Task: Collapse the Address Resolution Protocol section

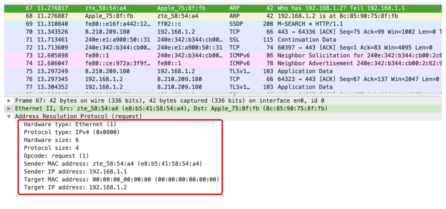Action: point(9,117)
